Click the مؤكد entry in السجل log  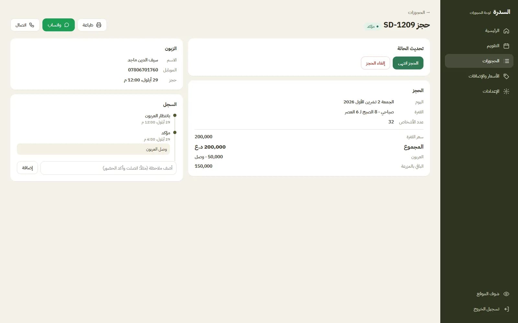(x=166, y=133)
